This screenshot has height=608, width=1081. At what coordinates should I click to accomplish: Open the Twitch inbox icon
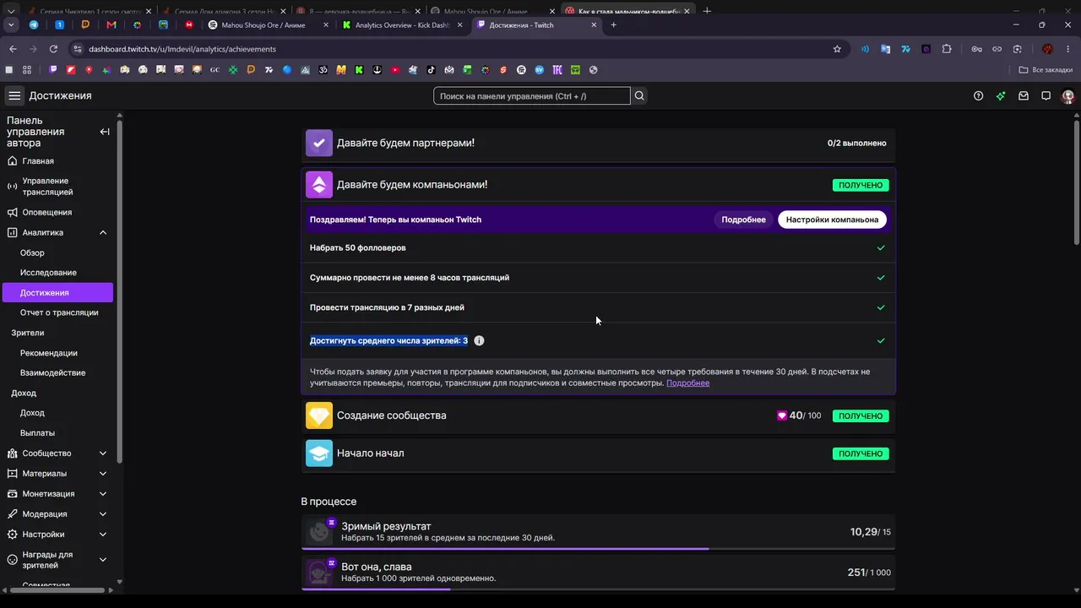(x=1024, y=96)
